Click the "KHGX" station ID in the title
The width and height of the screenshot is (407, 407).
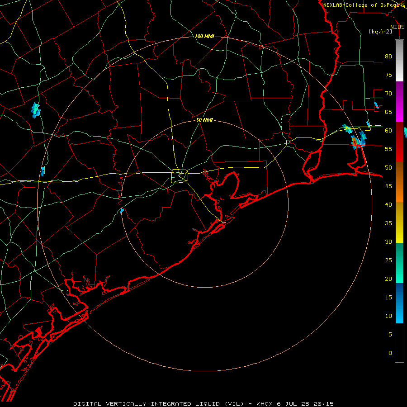coord(265,404)
